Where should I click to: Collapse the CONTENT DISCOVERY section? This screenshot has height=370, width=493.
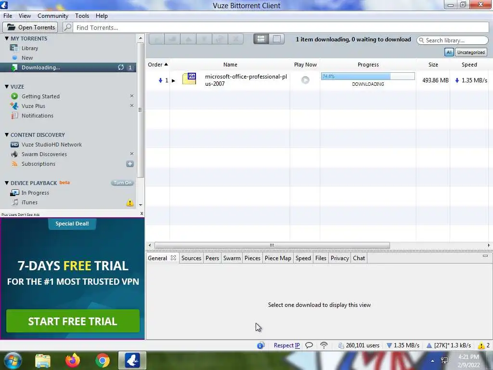pyautogui.click(x=7, y=135)
